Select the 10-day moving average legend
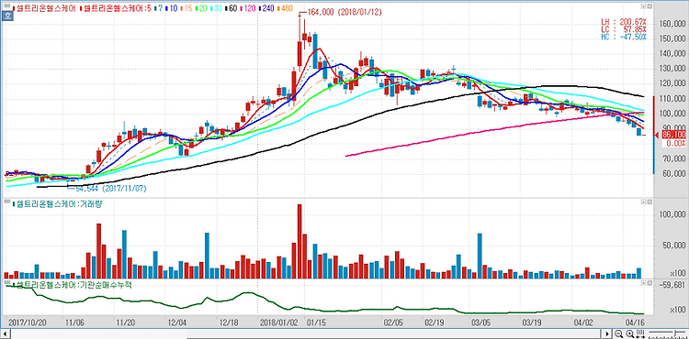This screenshot has width=689, height=339. pyautogui.click(x=172, y=8)
